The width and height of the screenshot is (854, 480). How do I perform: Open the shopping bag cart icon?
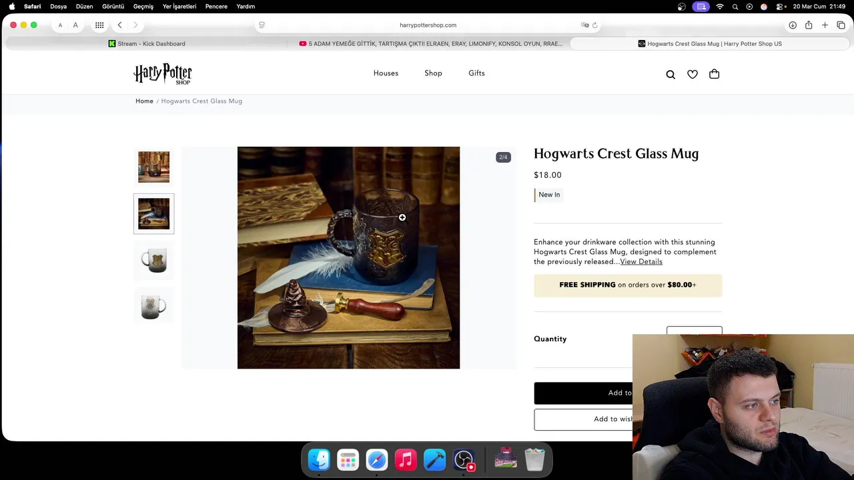click(x=715, y=74)
